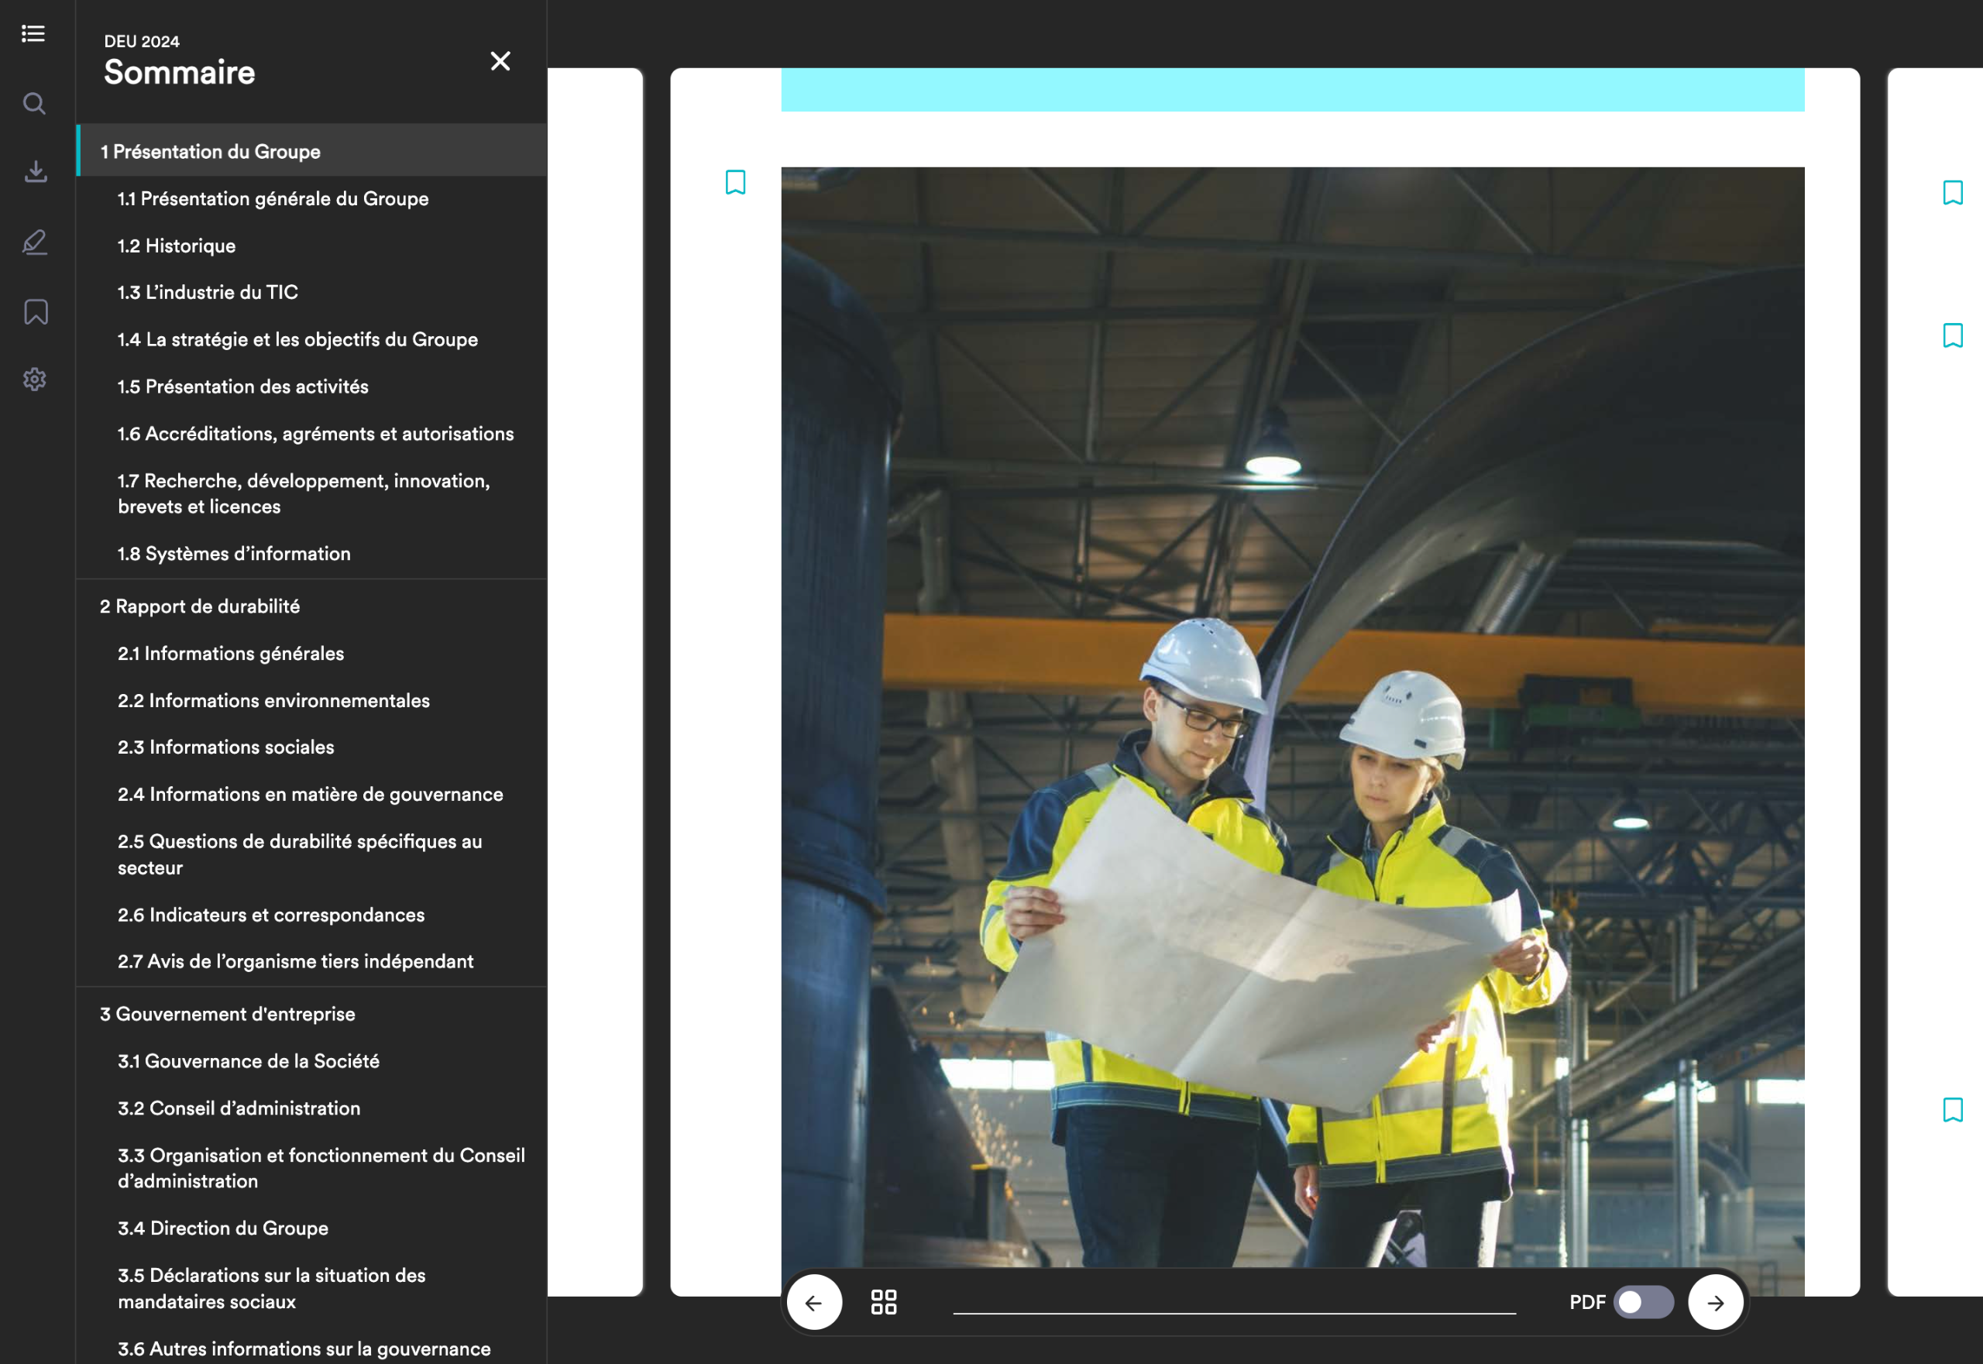
Task: Open chapter 2 Rapport de durabilité
Action: pyautogui.click(x=200, y=606)
